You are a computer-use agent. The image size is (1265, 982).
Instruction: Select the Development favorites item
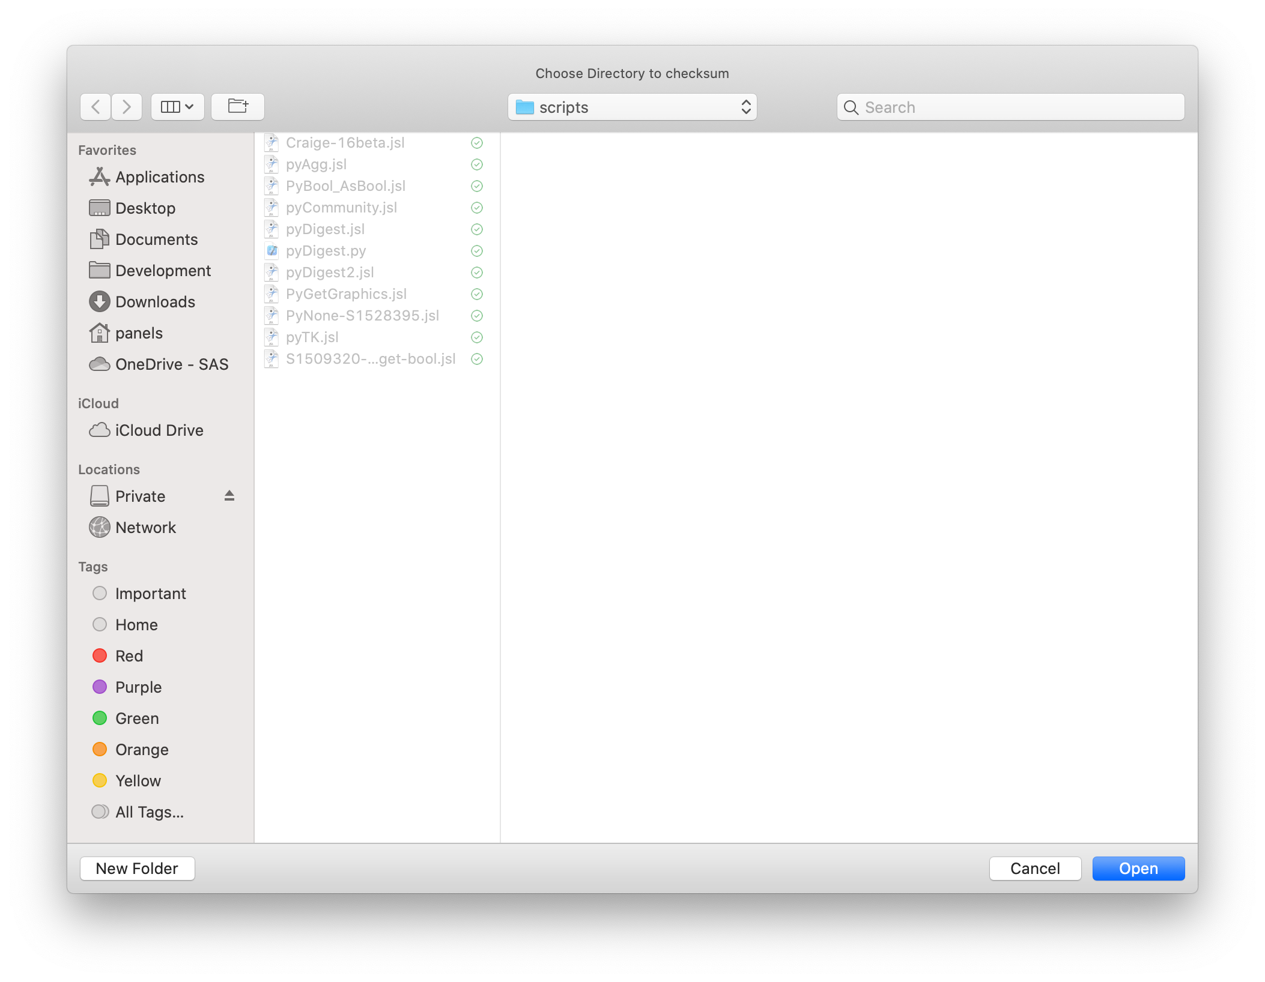[163, 270]
